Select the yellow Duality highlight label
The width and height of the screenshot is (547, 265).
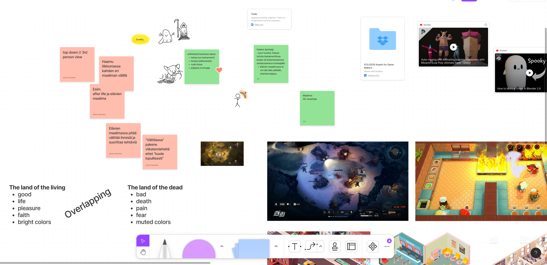click(140, 39)
